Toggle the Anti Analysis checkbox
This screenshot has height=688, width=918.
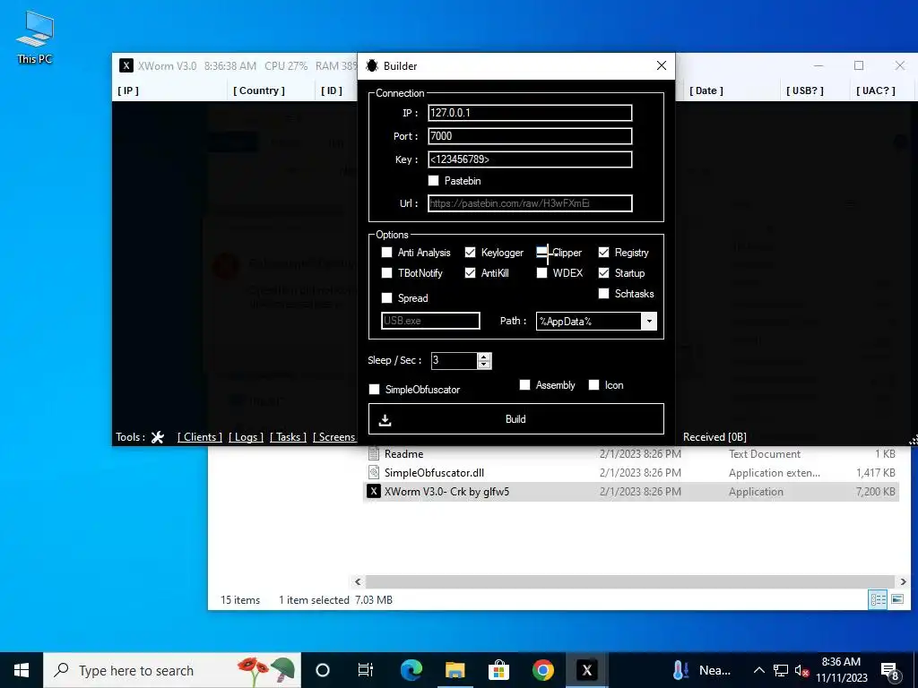[386, 252]
